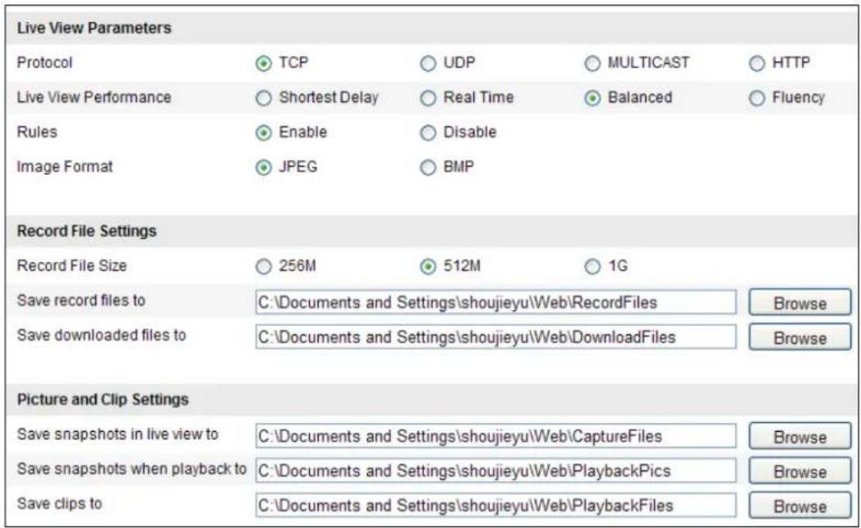Choose 256M record file size
The width and height of the screenshot is (861, 528).
pos(264,267)
